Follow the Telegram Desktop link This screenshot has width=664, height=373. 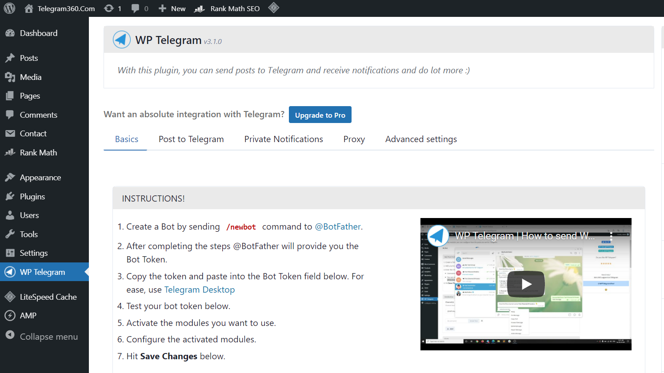coord(200,290)
